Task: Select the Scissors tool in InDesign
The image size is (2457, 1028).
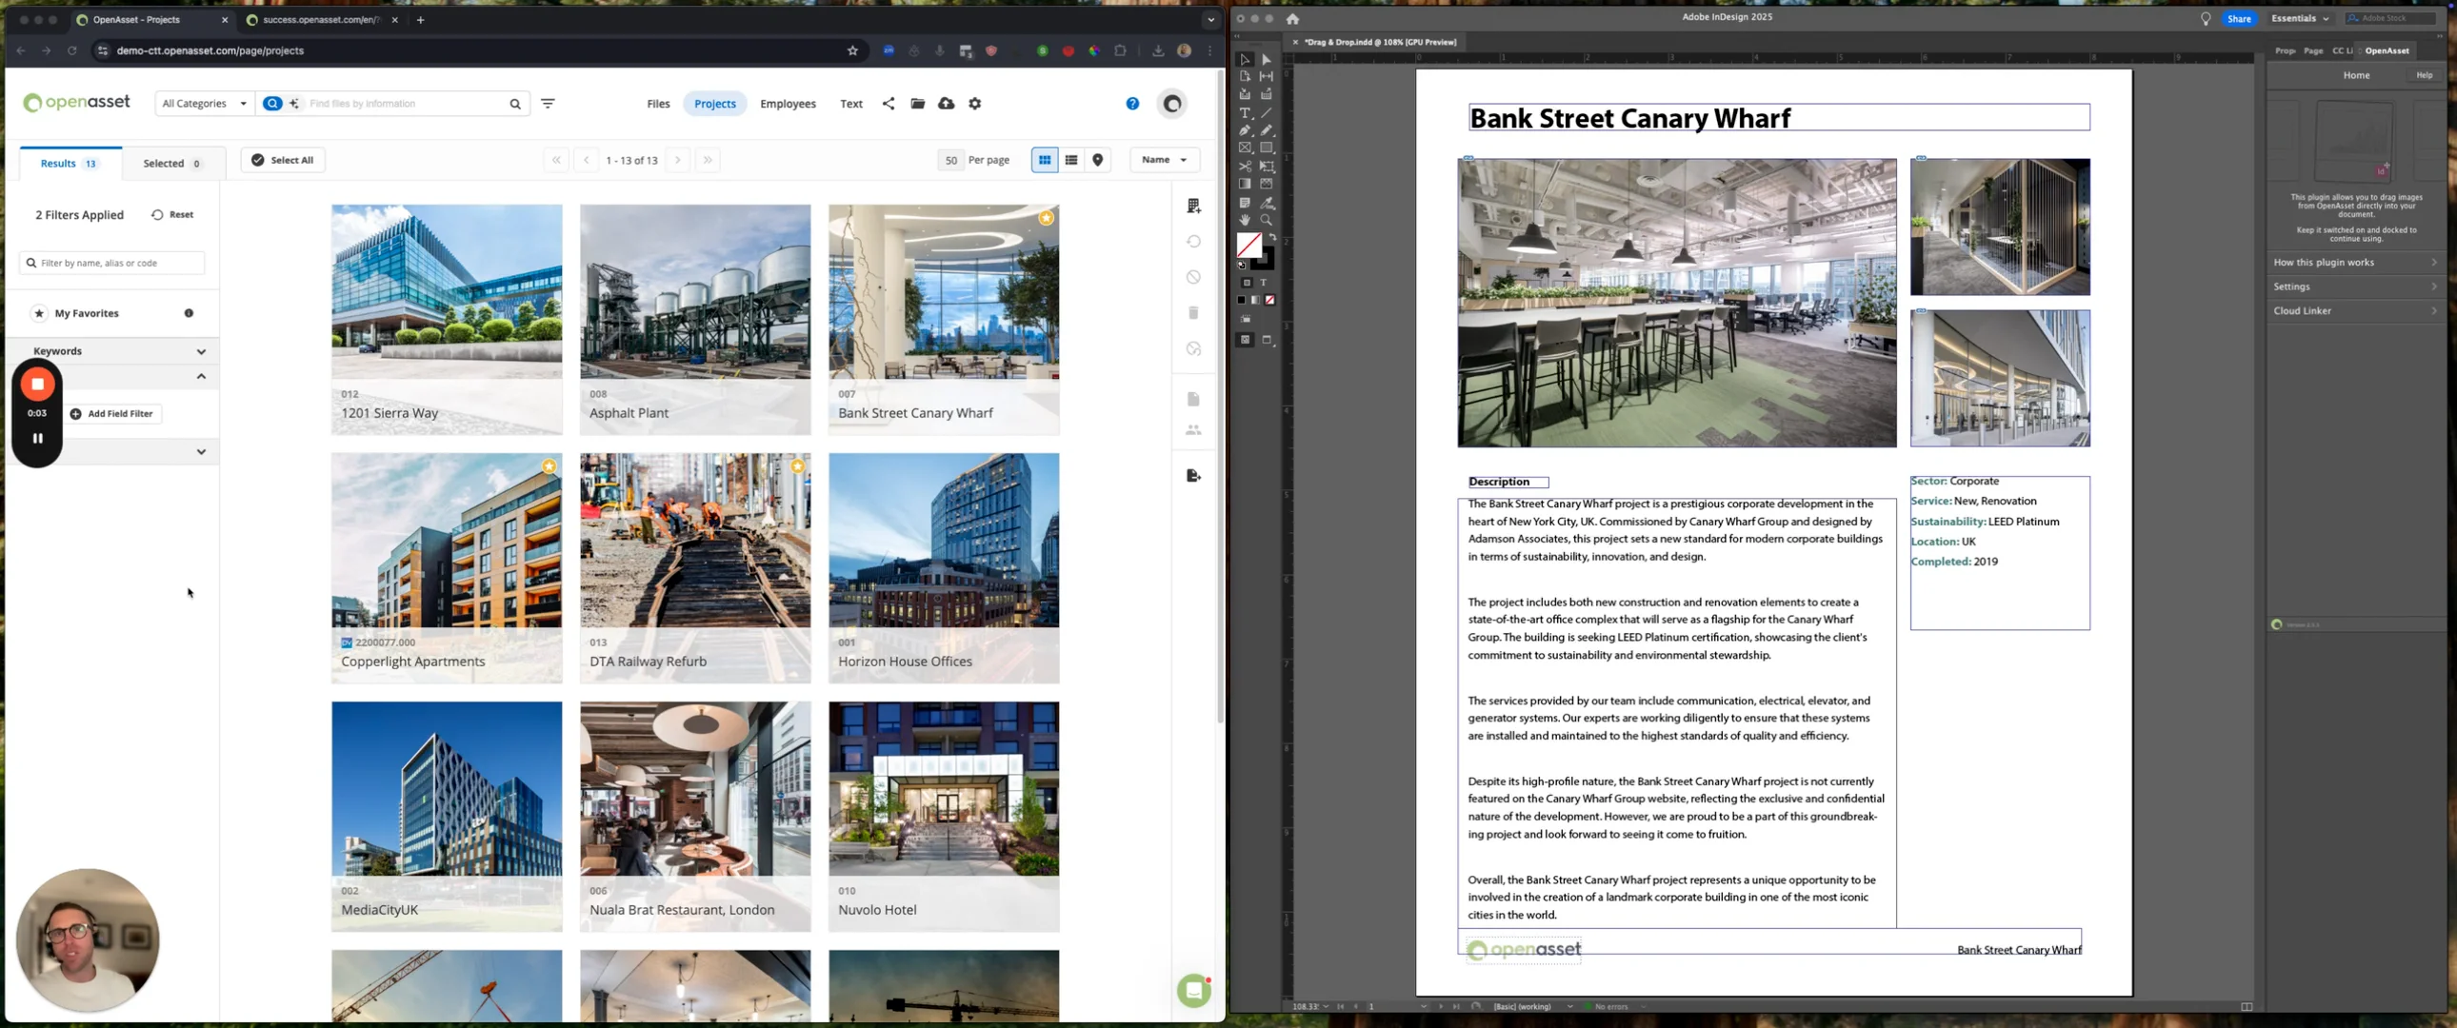Action: (x=1245, y=166)
